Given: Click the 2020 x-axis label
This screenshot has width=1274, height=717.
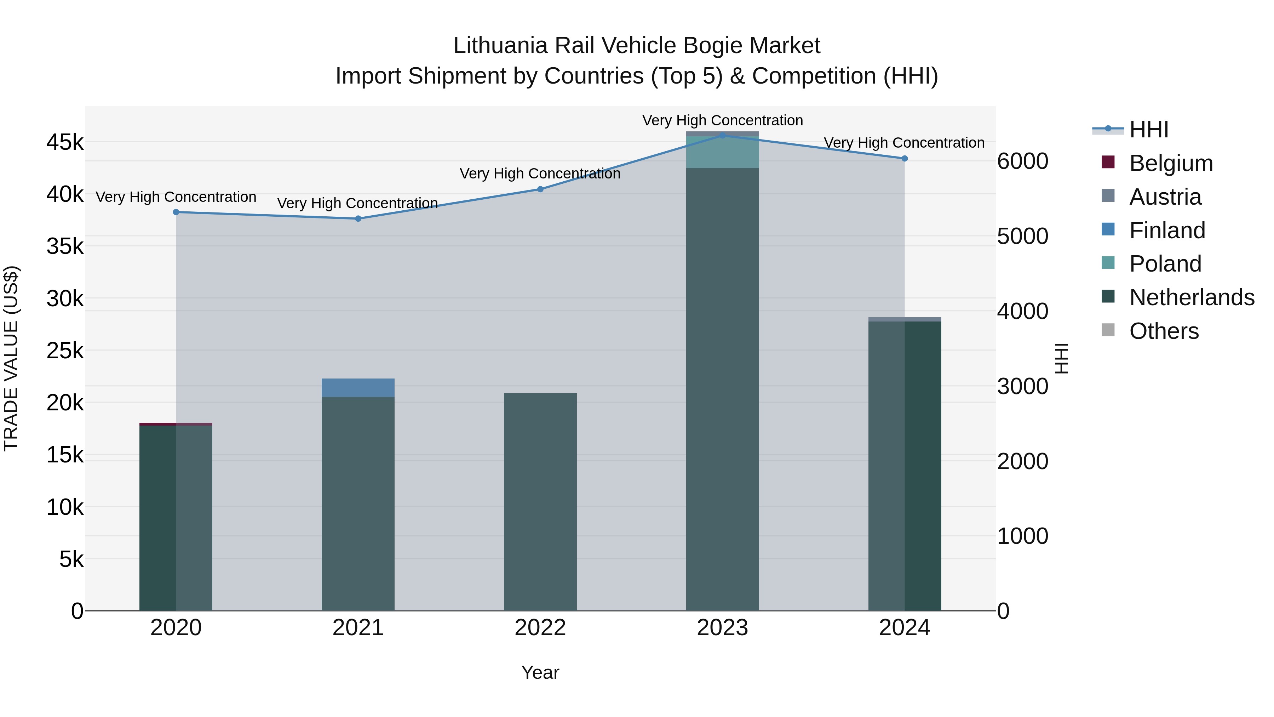Looking at the screenshot, I should [176, 628].
